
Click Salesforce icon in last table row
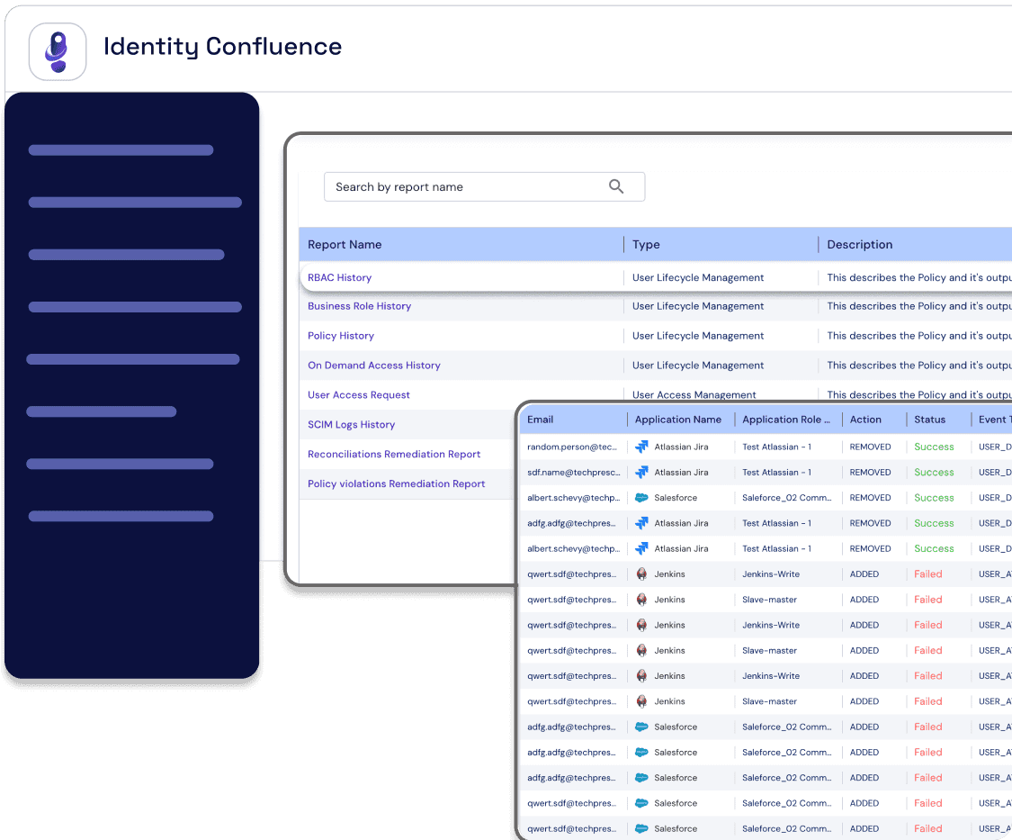point(641,828)
